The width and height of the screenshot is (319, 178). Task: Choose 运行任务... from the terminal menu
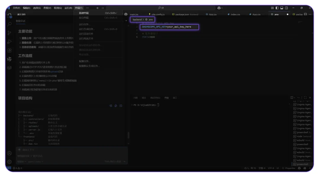[98, 24]
